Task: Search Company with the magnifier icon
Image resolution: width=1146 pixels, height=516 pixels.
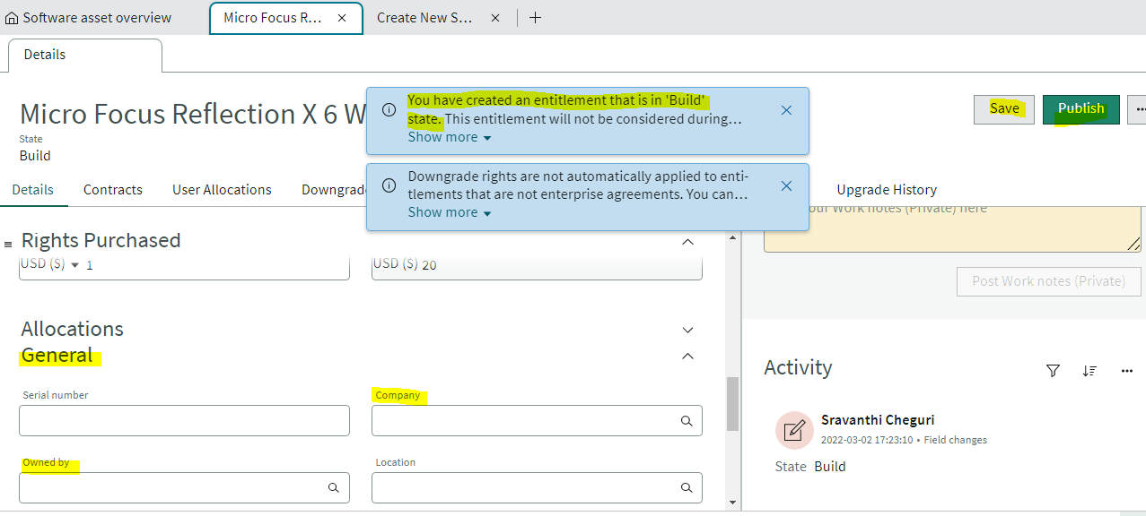Action: [x=687, y=421]
